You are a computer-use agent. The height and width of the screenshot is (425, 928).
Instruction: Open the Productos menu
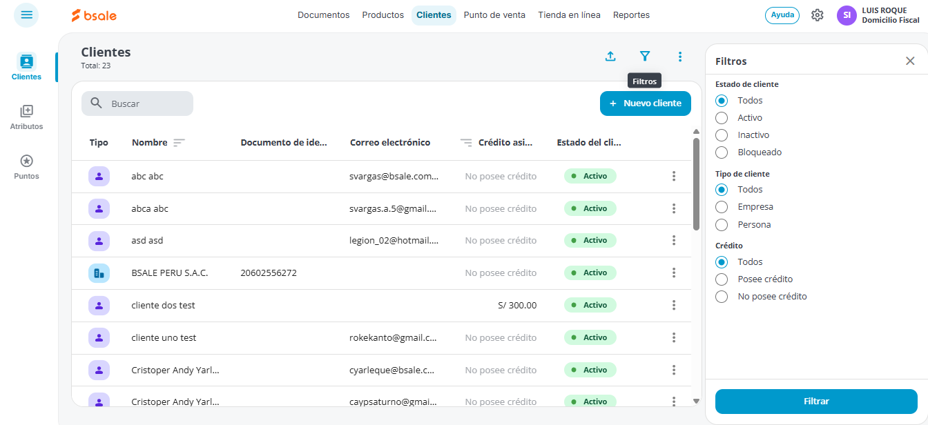(383, 15)
